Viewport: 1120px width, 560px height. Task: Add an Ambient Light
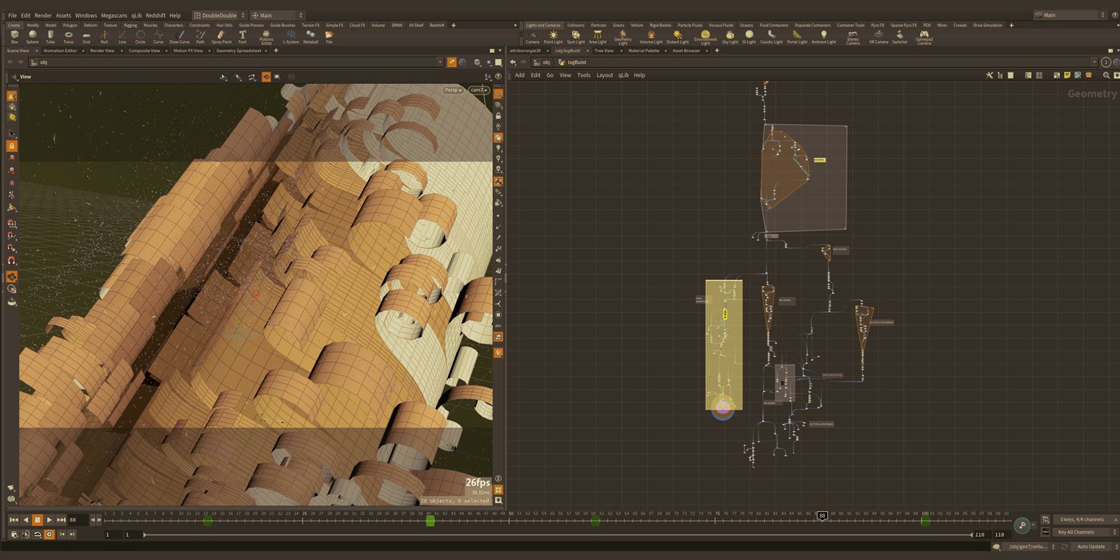click(824, 37)
